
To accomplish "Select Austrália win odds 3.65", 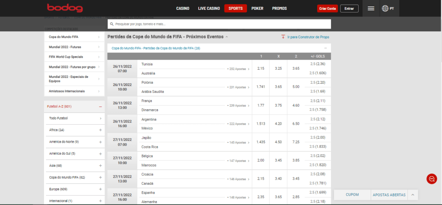I will click(296, 68).
